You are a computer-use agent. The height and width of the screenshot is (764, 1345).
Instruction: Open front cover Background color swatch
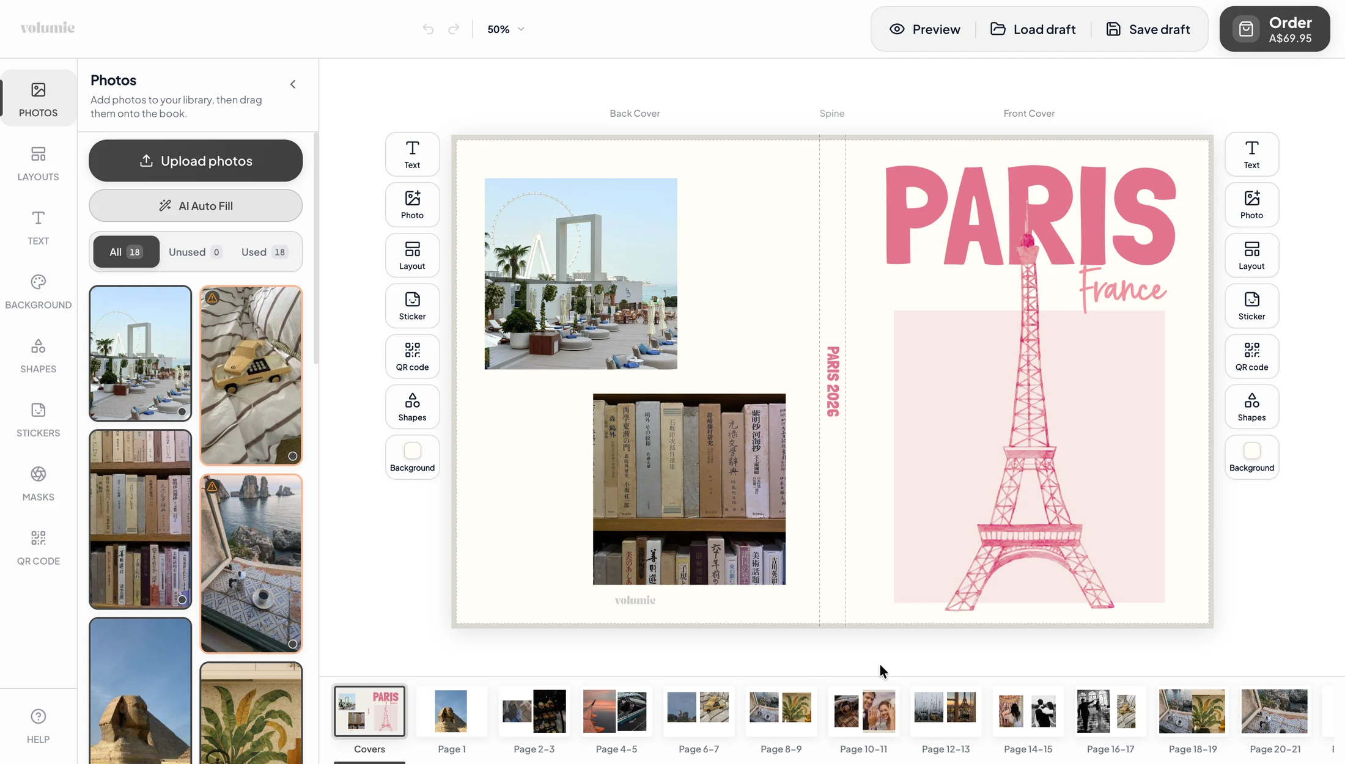[x=1251, y=458]
